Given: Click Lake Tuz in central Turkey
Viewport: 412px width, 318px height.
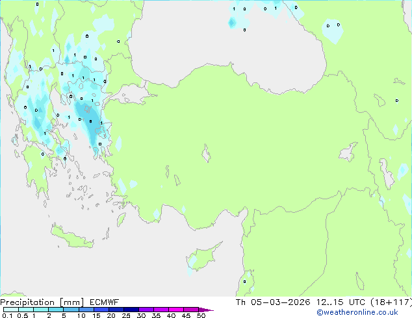Looking at the screenshot, I should (206, 155).
